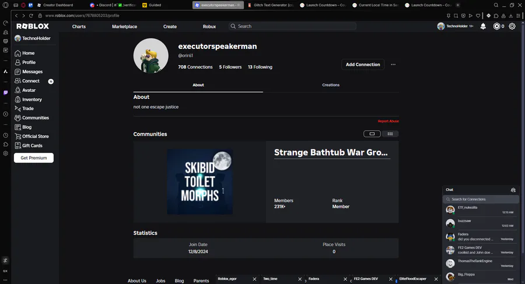Open Roblox settings gear icon
This screenshot has height=284, width=525.
pos(512,26)
